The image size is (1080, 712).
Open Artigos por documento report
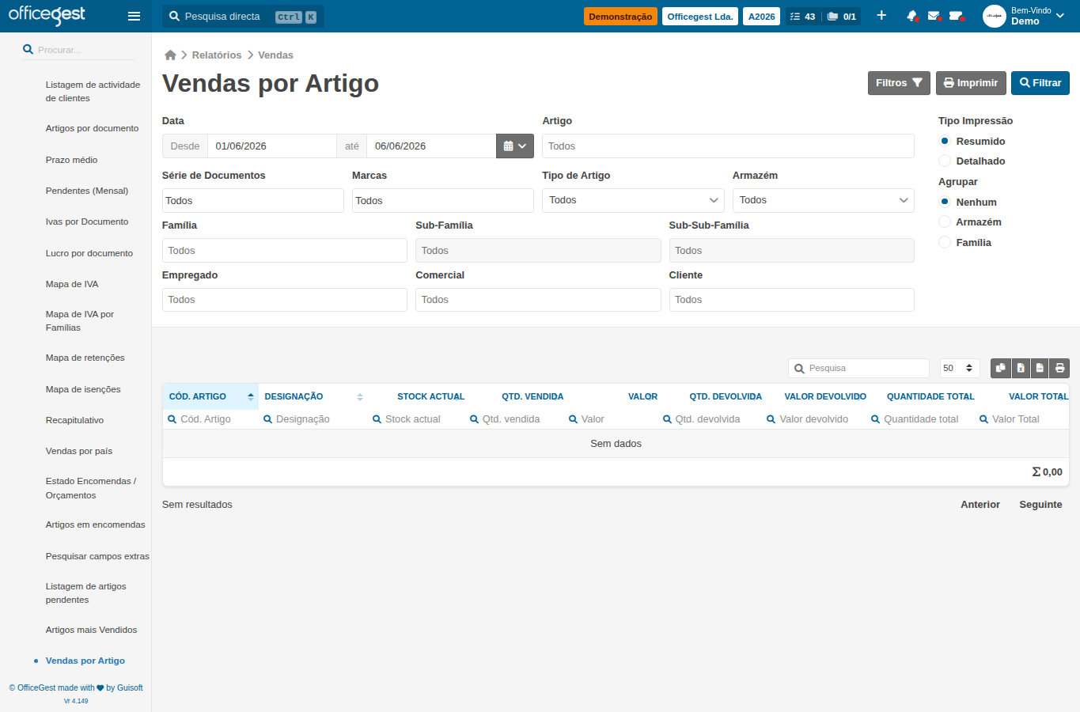pyautogui.click(x=92, y=128)
